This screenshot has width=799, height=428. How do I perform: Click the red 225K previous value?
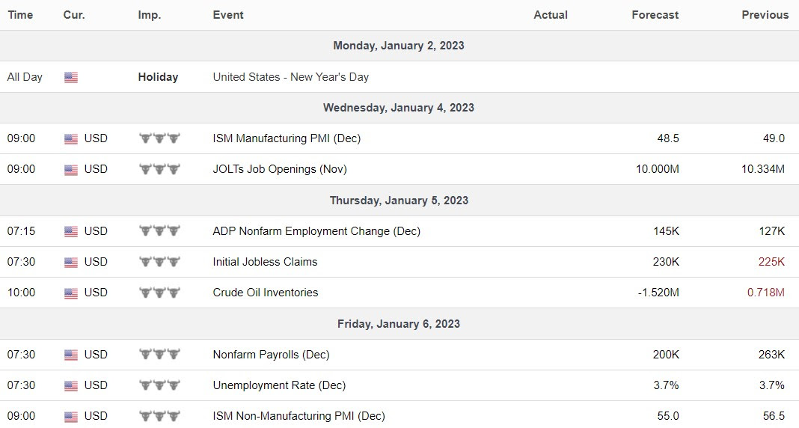771,261
